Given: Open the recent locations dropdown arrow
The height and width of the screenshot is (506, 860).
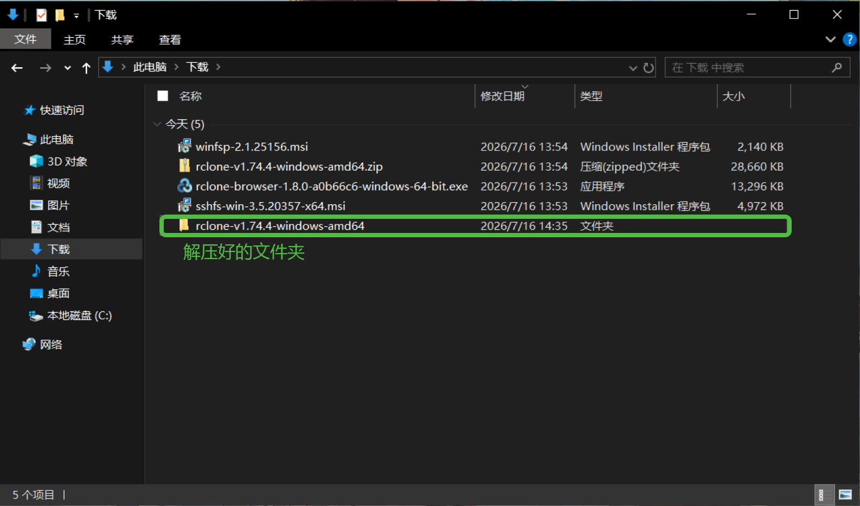Looking at the screenshot, I should click(67, 68).
